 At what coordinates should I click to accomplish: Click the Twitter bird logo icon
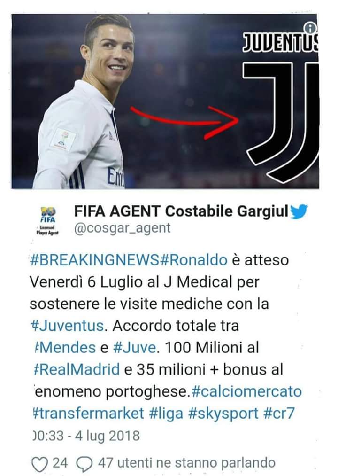point(299,211)
